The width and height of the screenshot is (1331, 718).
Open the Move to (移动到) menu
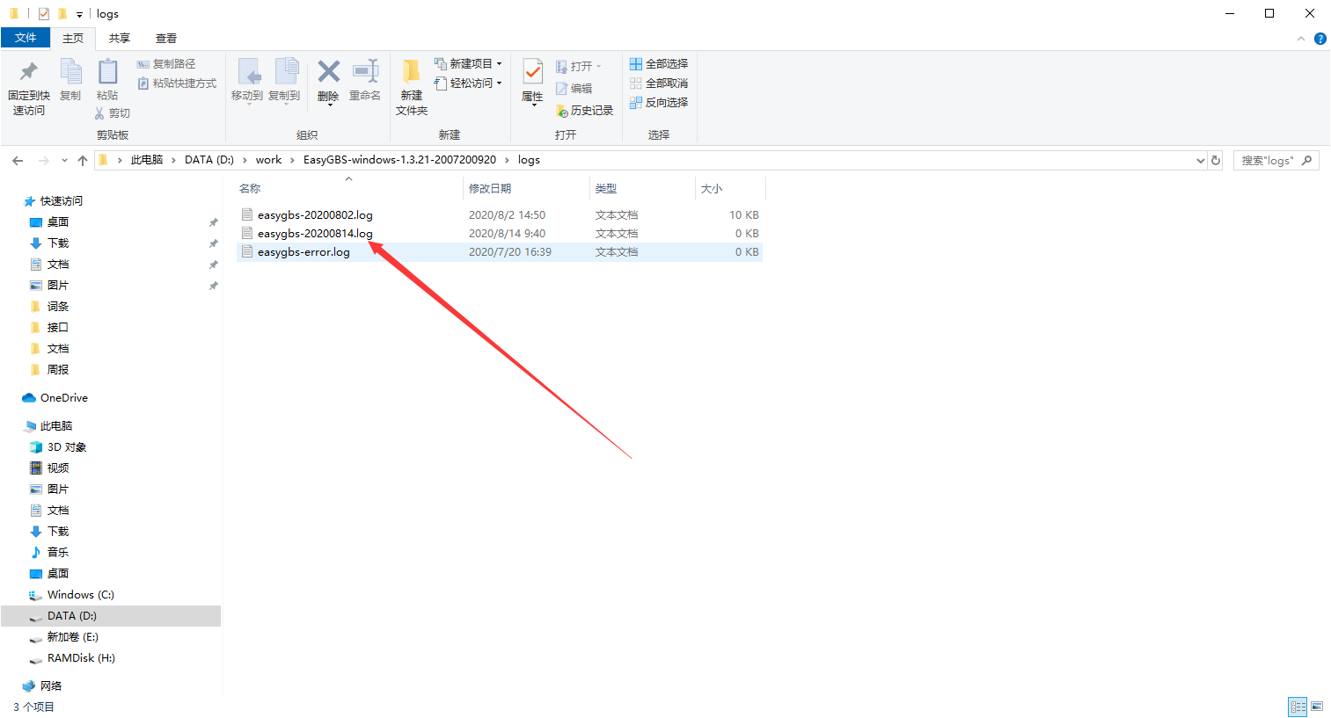[247, 81]
